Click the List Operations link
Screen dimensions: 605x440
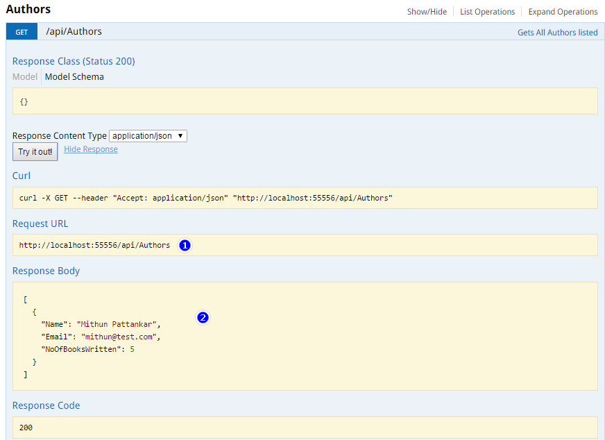pyautogui.click(x=487, y=12)
